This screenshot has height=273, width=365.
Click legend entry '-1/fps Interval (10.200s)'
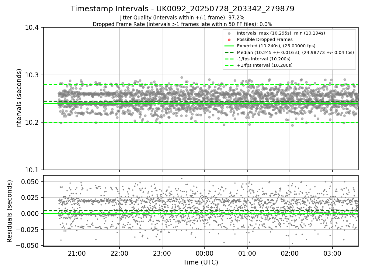(264, 59)
